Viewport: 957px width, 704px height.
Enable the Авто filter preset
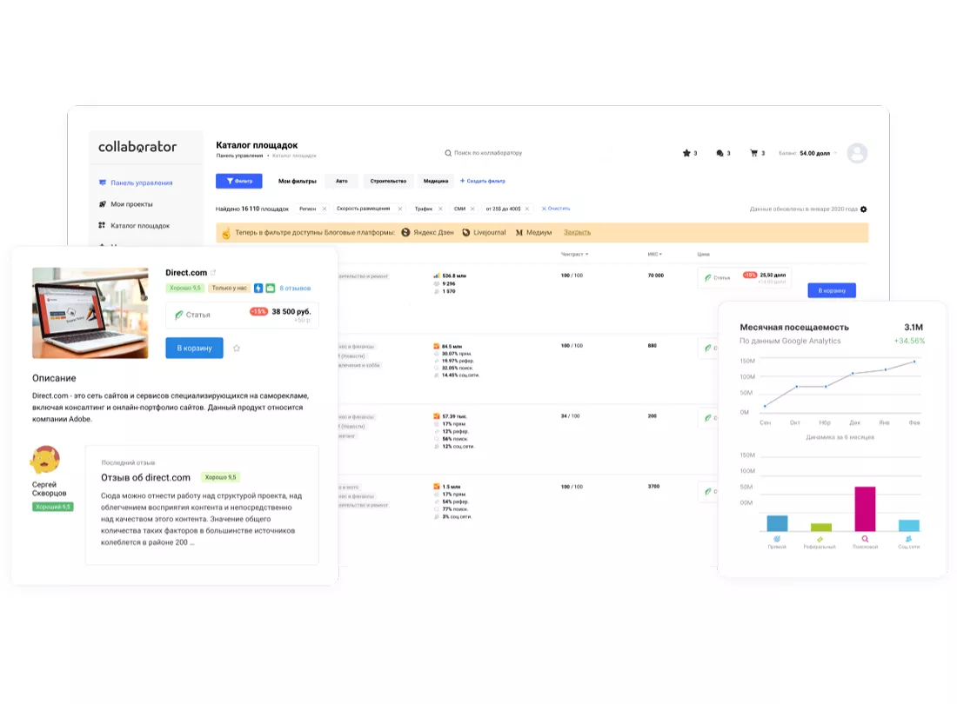pyautogui.click(x=341, y=181)
